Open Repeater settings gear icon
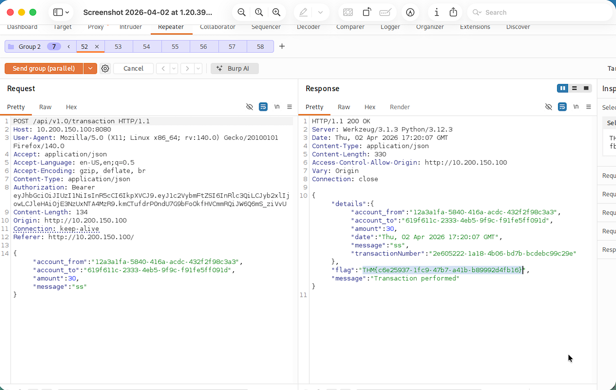 pyautogui.click(x=105, y=68)
